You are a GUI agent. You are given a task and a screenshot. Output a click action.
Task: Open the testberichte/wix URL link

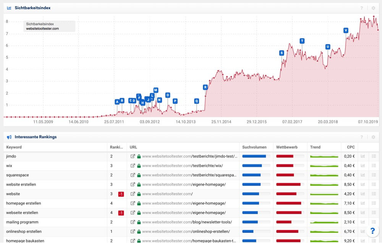(183, 166)
